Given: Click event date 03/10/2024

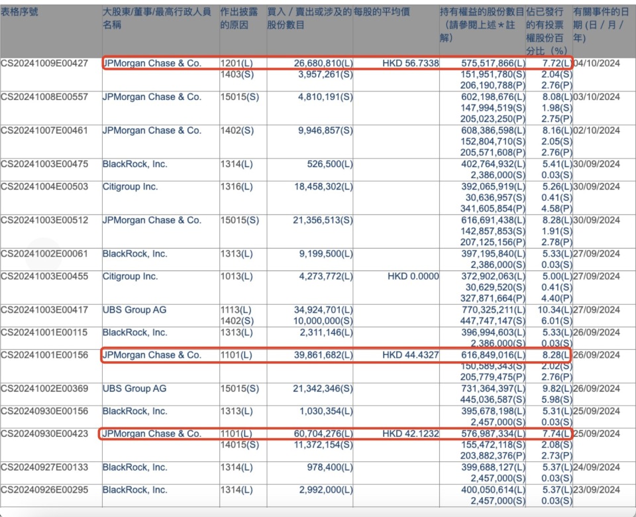Looking at the screenshot, I should coord(597,97).
